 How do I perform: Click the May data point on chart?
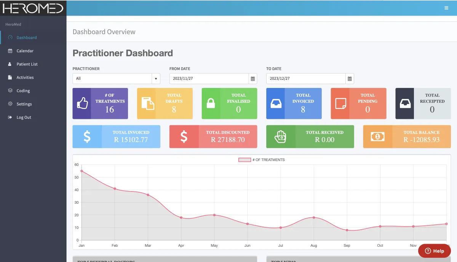coord(214,215)
